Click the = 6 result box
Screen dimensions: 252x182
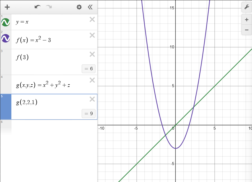89,69
